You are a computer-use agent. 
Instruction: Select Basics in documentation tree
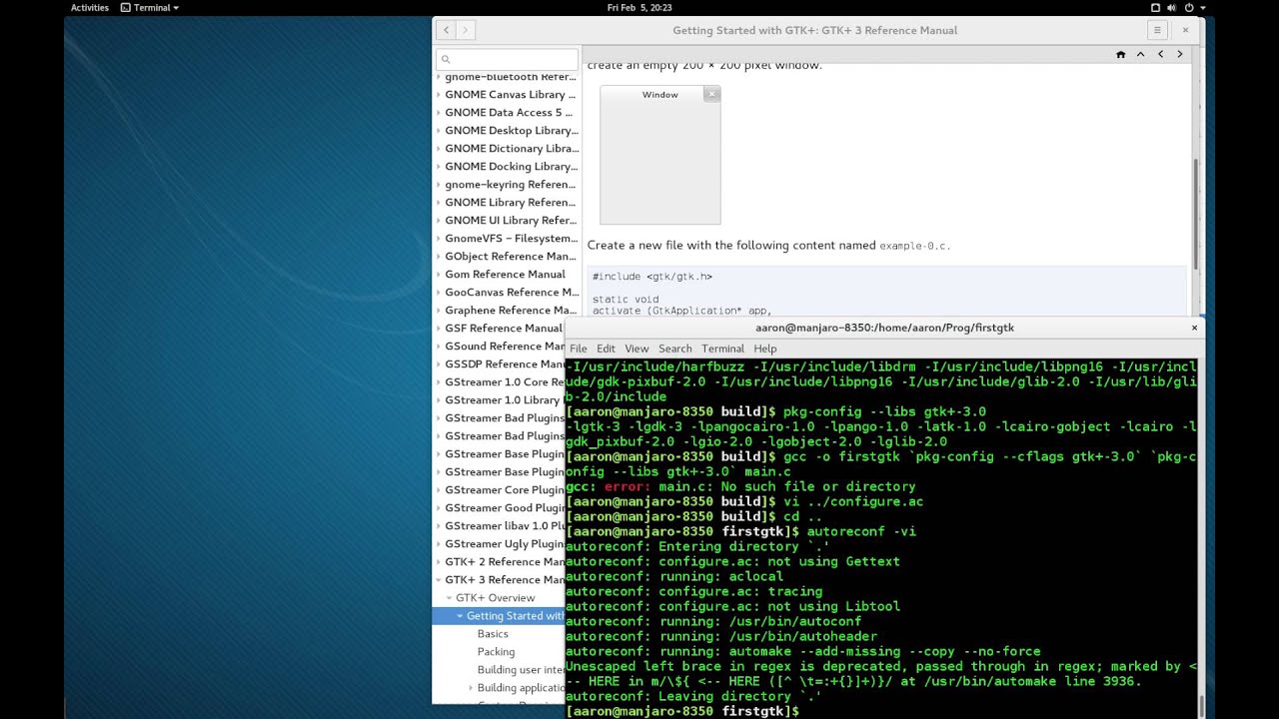493,634
